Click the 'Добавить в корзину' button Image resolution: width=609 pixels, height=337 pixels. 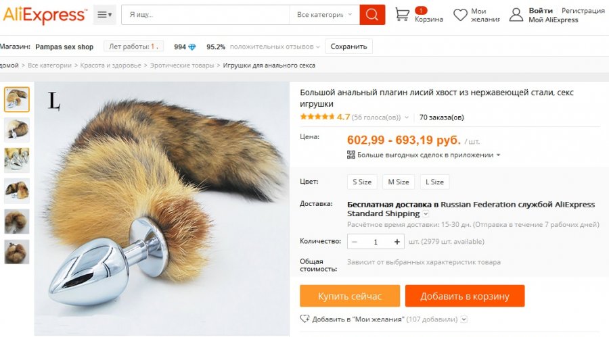(x=464, y=296)
